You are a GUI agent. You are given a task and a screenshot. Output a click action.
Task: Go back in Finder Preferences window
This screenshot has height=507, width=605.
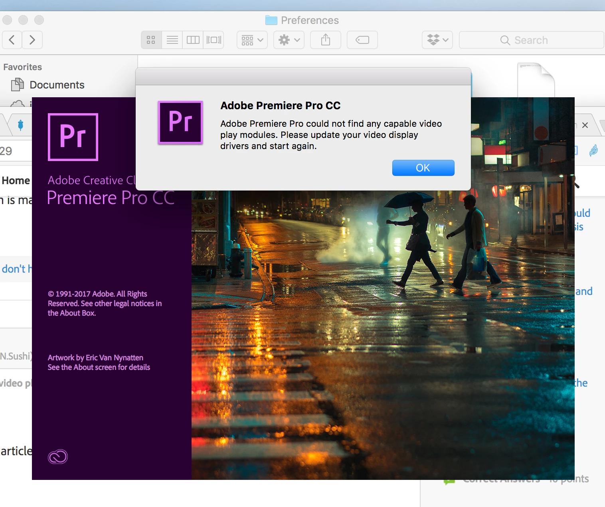pyautogui.click(x=12, y=40)
